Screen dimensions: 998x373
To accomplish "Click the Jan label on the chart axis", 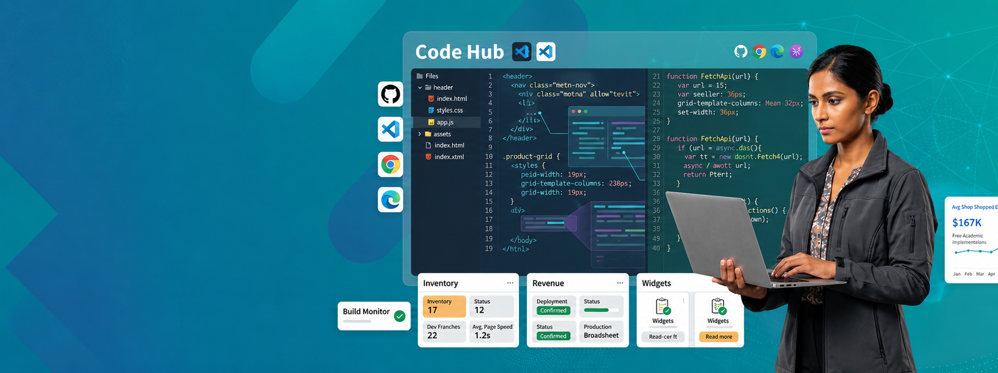I will [x=957, y=274].
